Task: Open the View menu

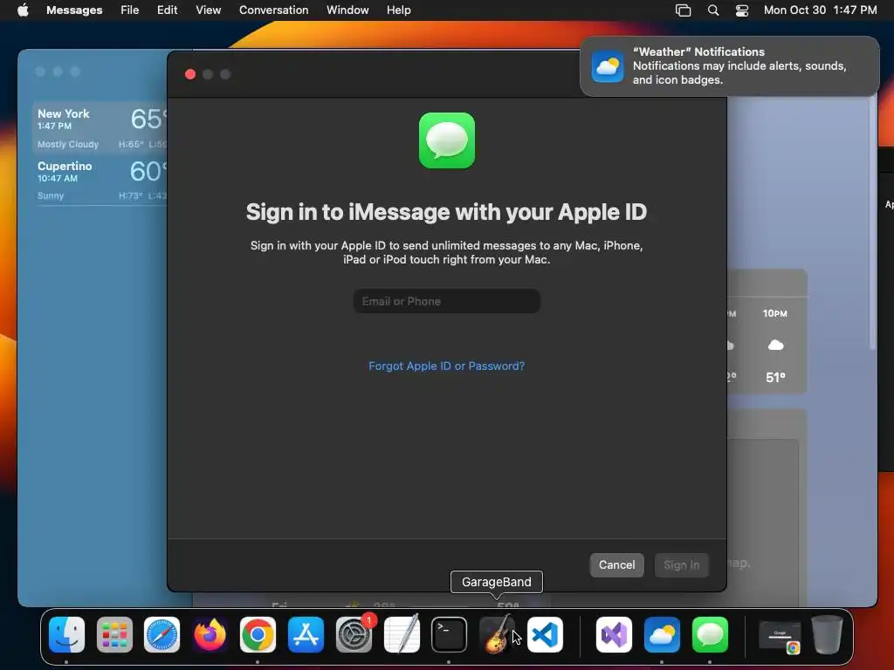Action: point(208,10)
